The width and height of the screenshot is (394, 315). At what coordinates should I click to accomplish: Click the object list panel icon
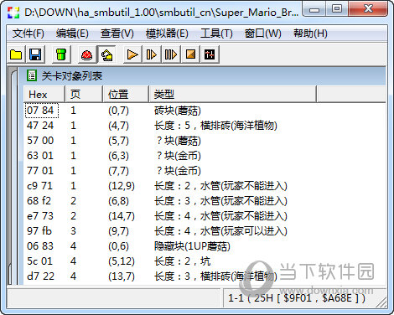[32, 75]
